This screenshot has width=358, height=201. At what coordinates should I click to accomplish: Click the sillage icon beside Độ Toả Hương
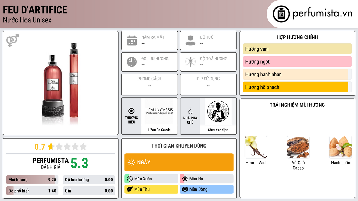(191, 62)
